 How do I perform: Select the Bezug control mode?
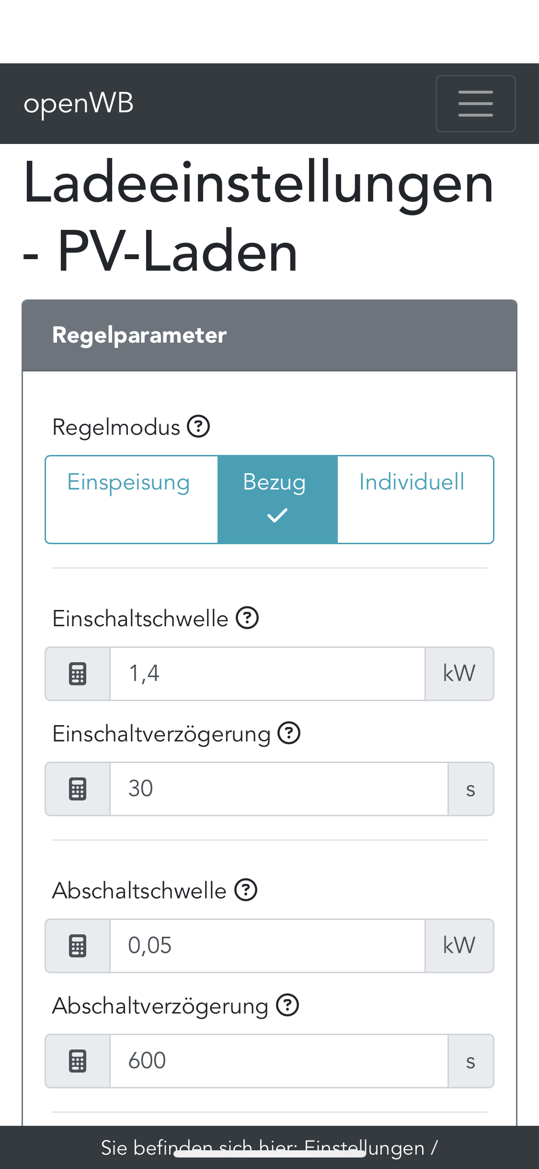(277, 499)
